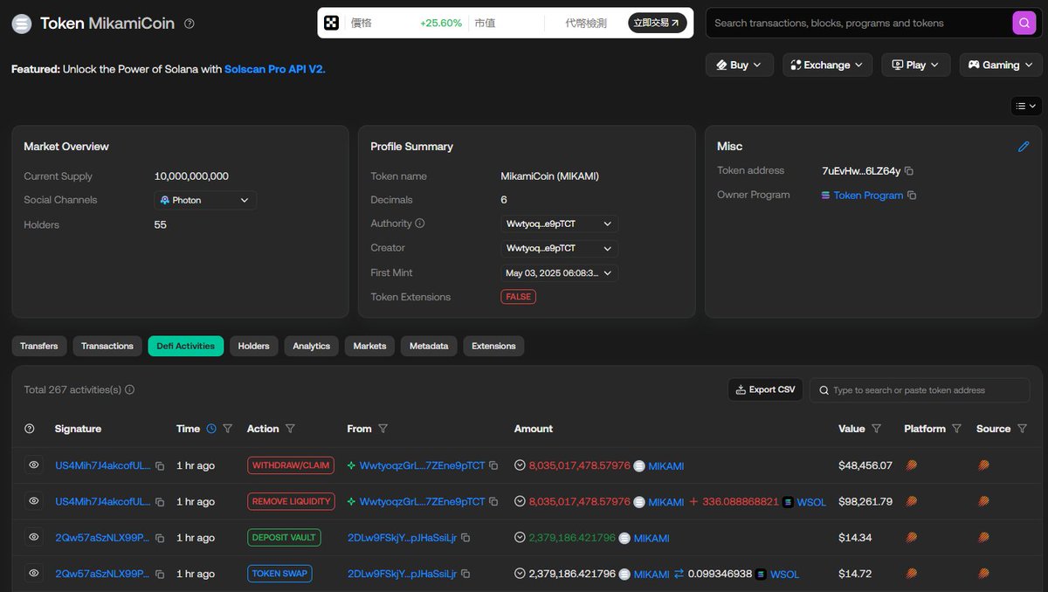
Task: Open the Exchange dropdown menu
Action: pyautogui.click(x=827, y=65)
